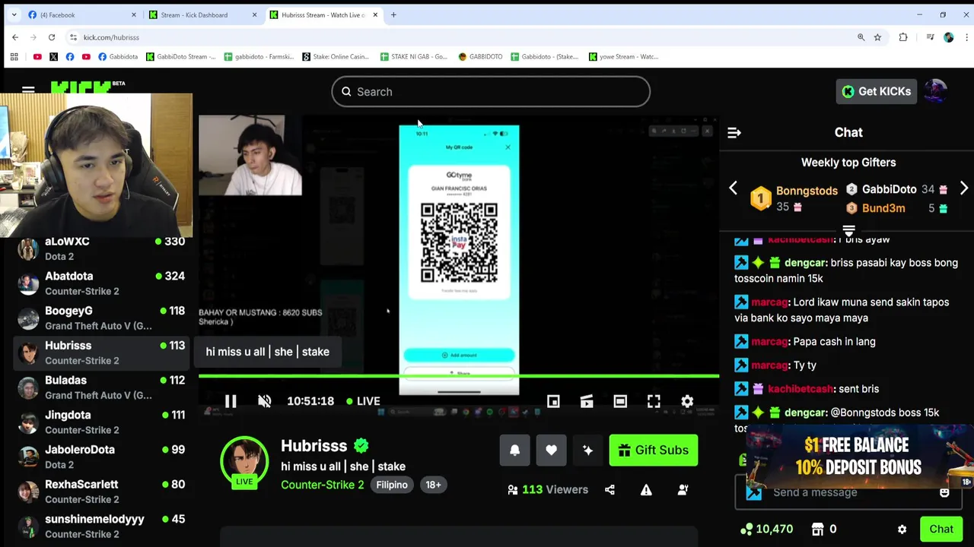
Task: Open Jingdota channel in sidebar
Action: pyautogui.click(x=100, y=422)
